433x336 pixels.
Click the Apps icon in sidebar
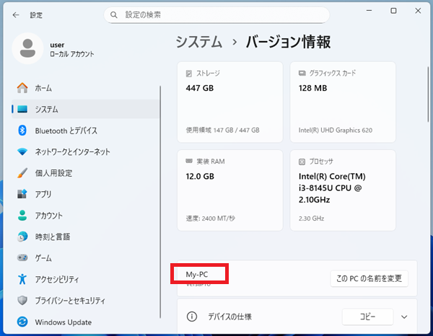pyautogui.click(x=22, y=194)
